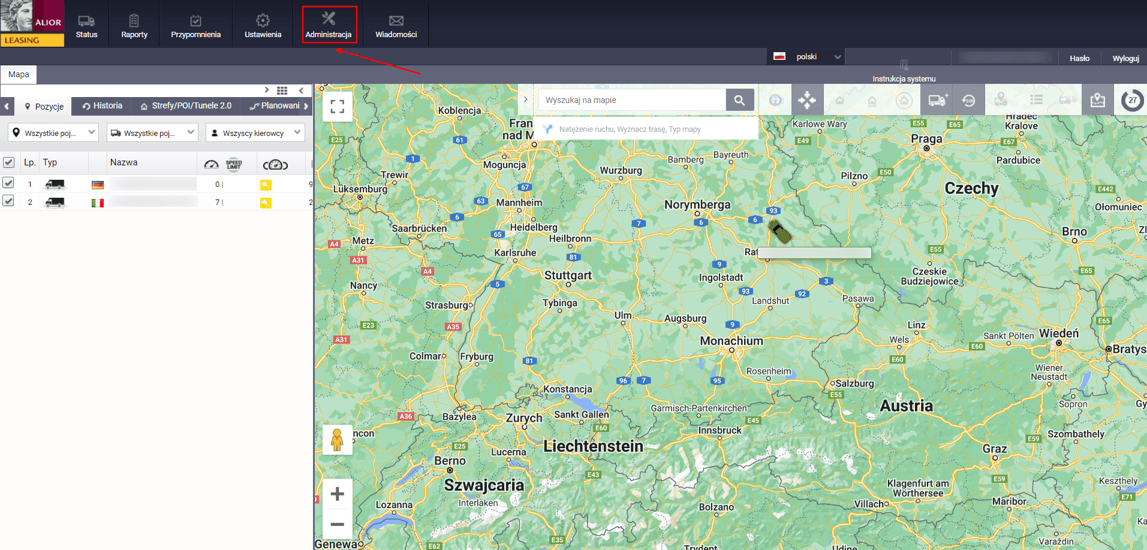Screen dimensions: 1147x550
Task: Click the list view toolbar icon
Action: coord(1036,100)
